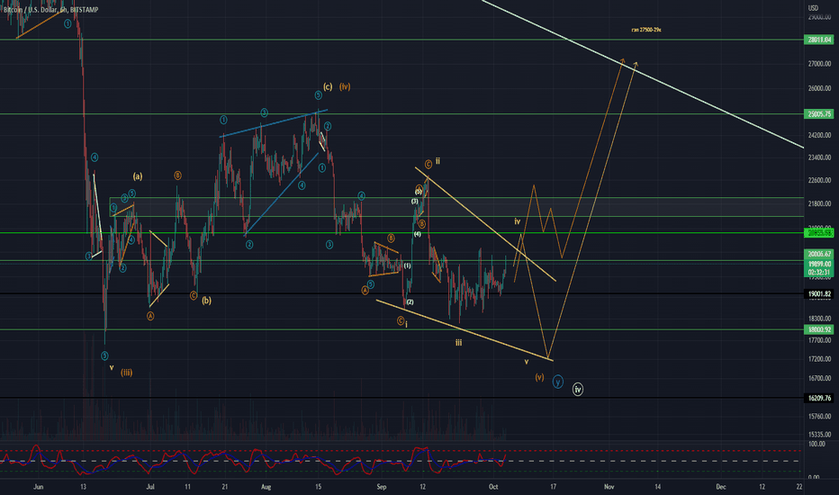Select the blue circled y label
Viewport: 839px width, 495px height.
click(557, 382)
